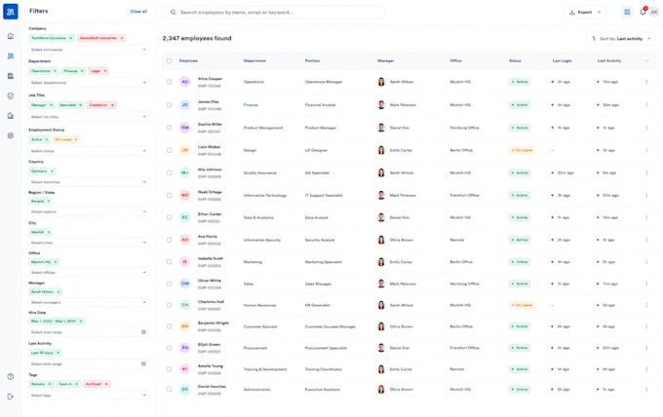This screenshot has height=417, width=663.
Task: Click the employee search field
Action: coord(274,13)
